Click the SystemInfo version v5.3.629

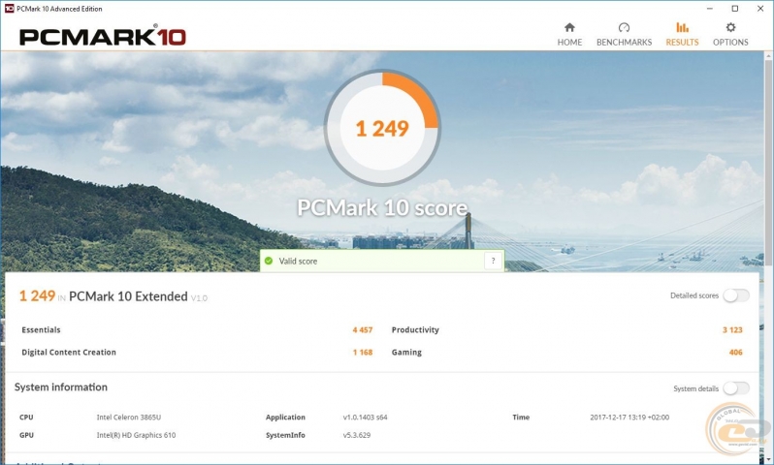357,435
